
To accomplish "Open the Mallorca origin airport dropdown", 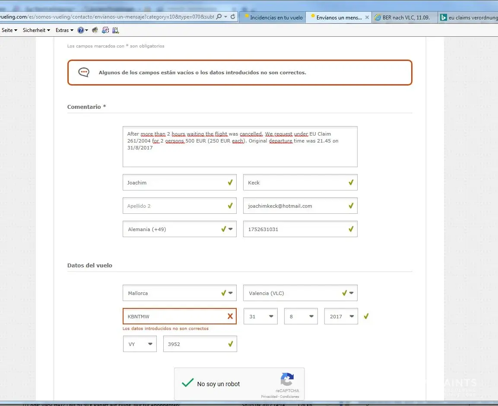I will tap(230, 293).
